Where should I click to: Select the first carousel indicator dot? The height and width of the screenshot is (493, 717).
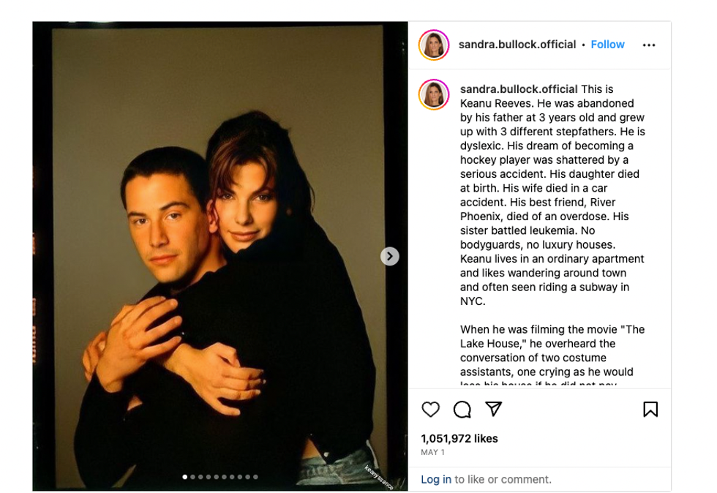184,477
